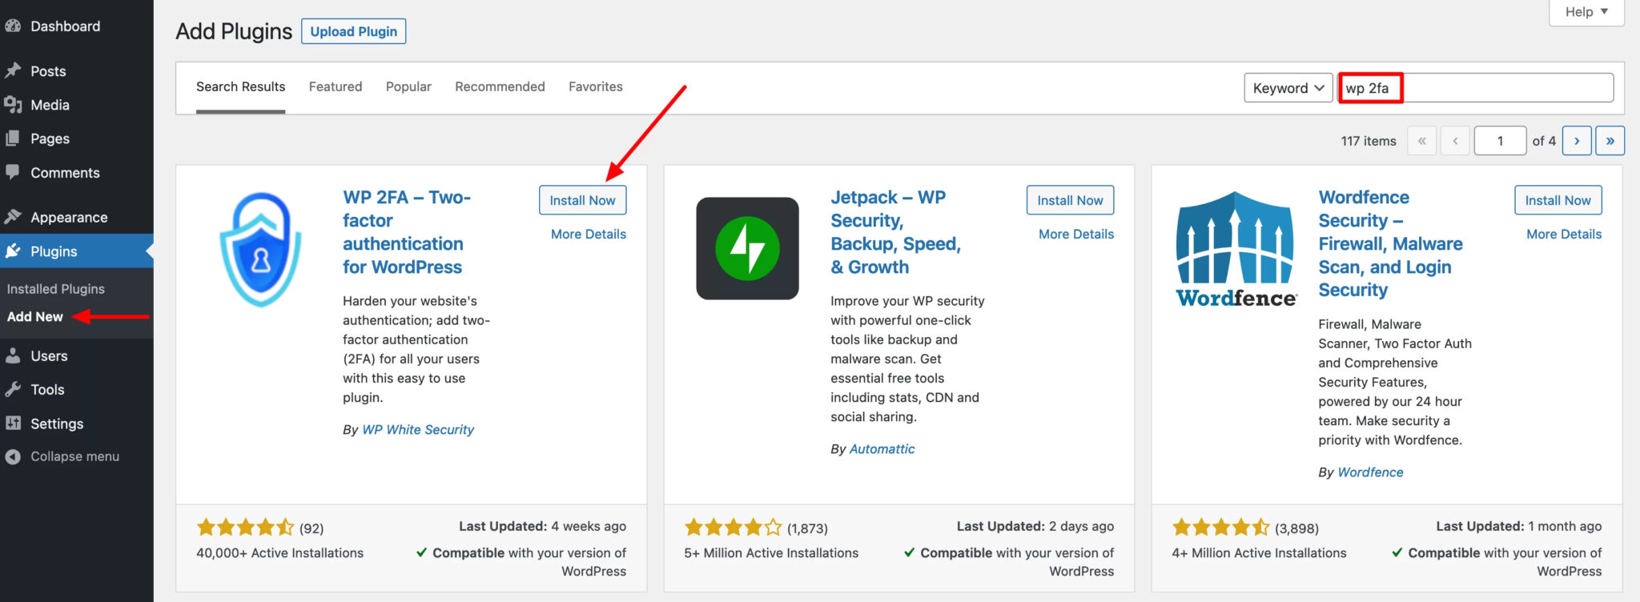
Task: Open Installed Plugins submenu item
Action: (56, 289)
